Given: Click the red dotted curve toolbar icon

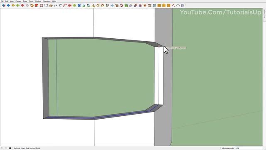Looking at the screenshot, I should click(x=65, y=5).
